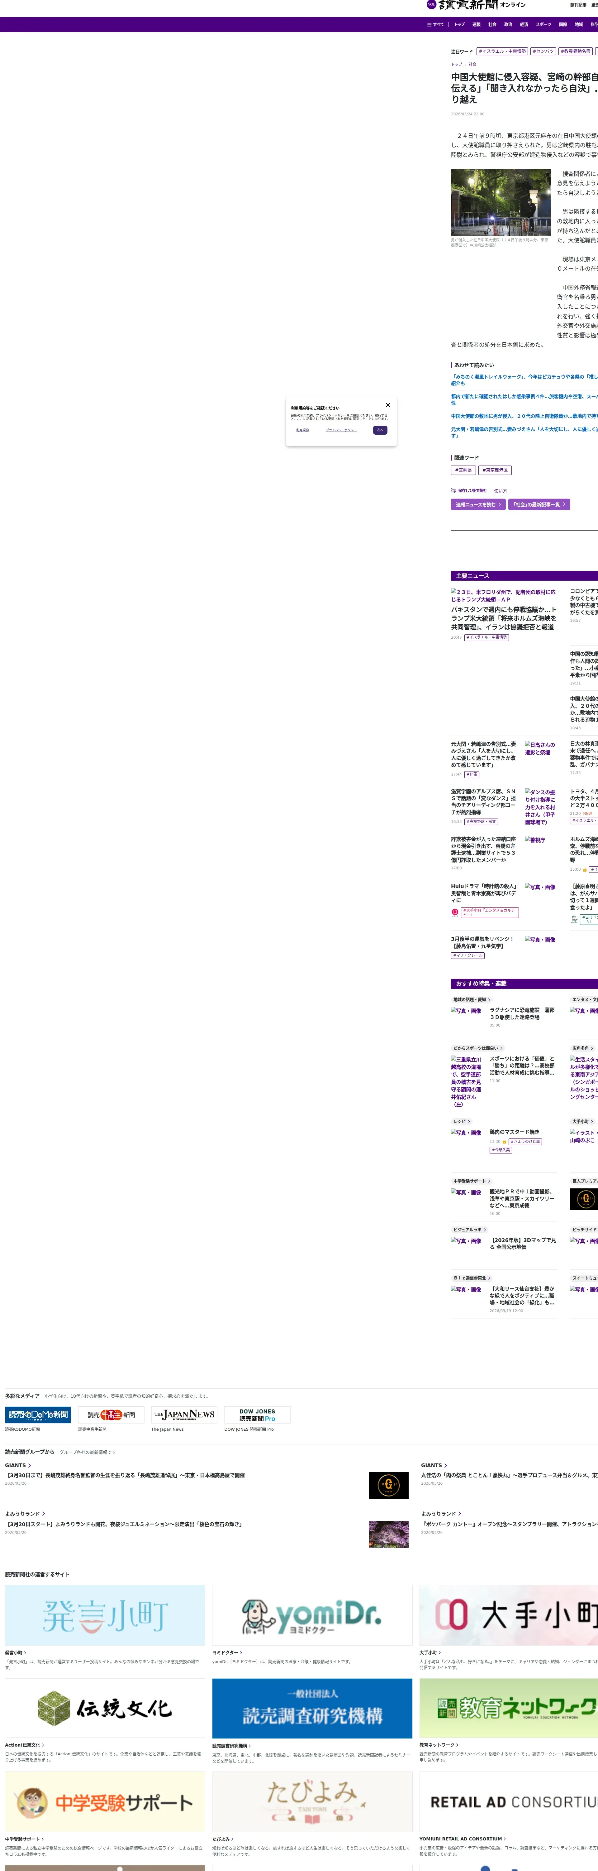598x1871 pixels.
Task: Click the Chinese embassy article photo
Action: [501, 203]
